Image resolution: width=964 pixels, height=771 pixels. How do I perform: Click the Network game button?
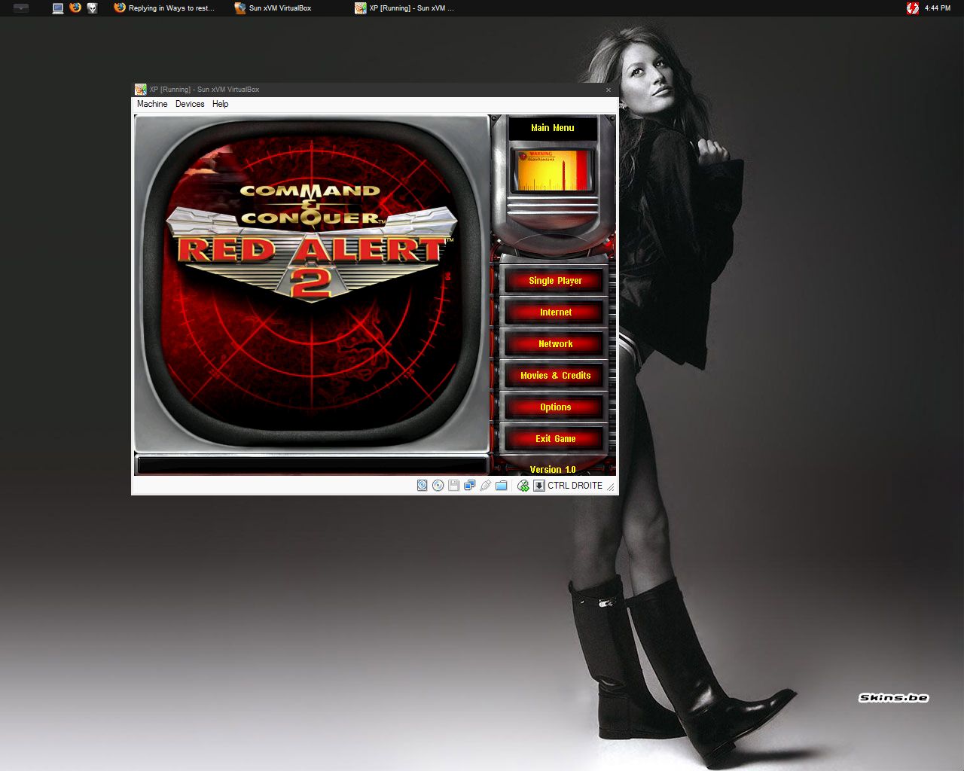coord(555,344)
